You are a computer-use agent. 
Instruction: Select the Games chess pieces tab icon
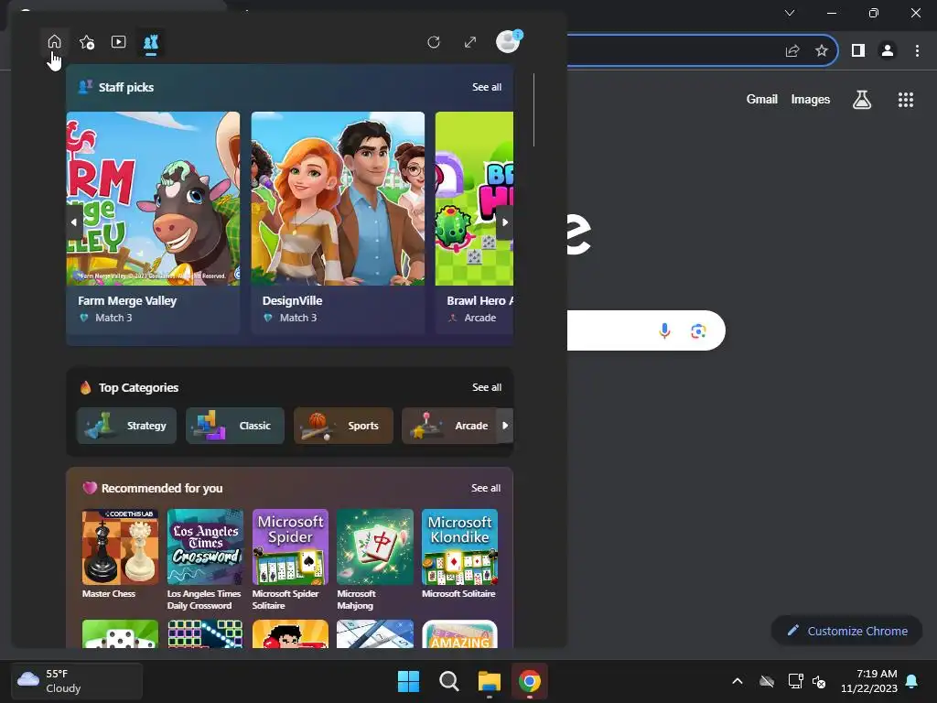pos(151,42)
